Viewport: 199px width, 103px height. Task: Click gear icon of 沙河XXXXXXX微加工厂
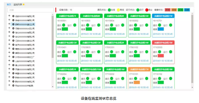[13, 57]
